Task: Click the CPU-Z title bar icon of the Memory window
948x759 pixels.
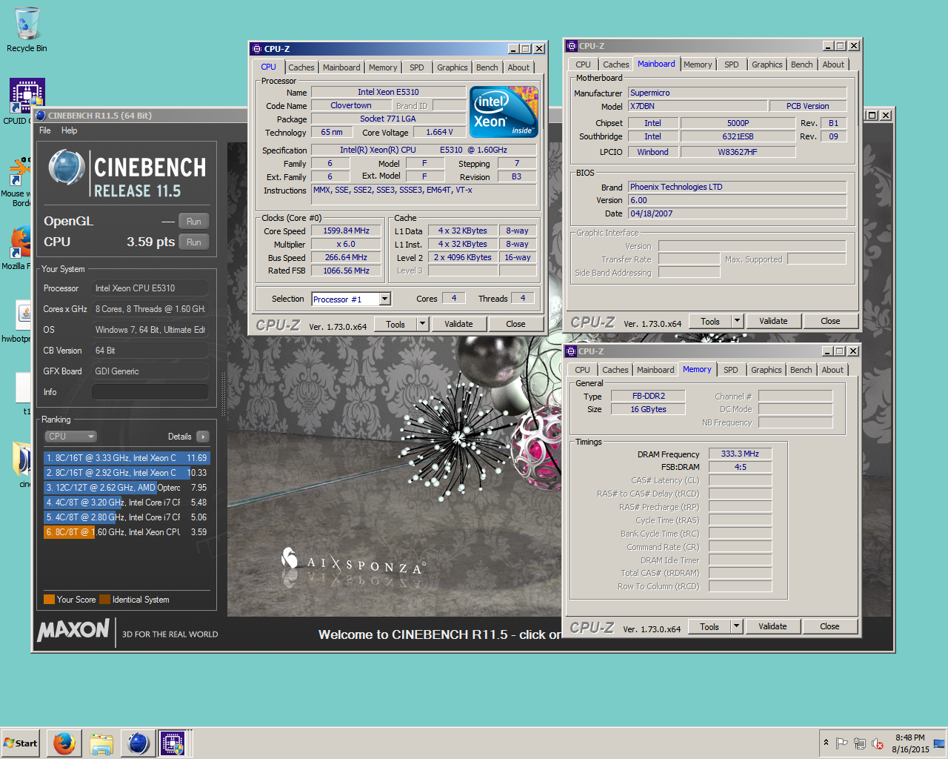Action: click(571, 351)
